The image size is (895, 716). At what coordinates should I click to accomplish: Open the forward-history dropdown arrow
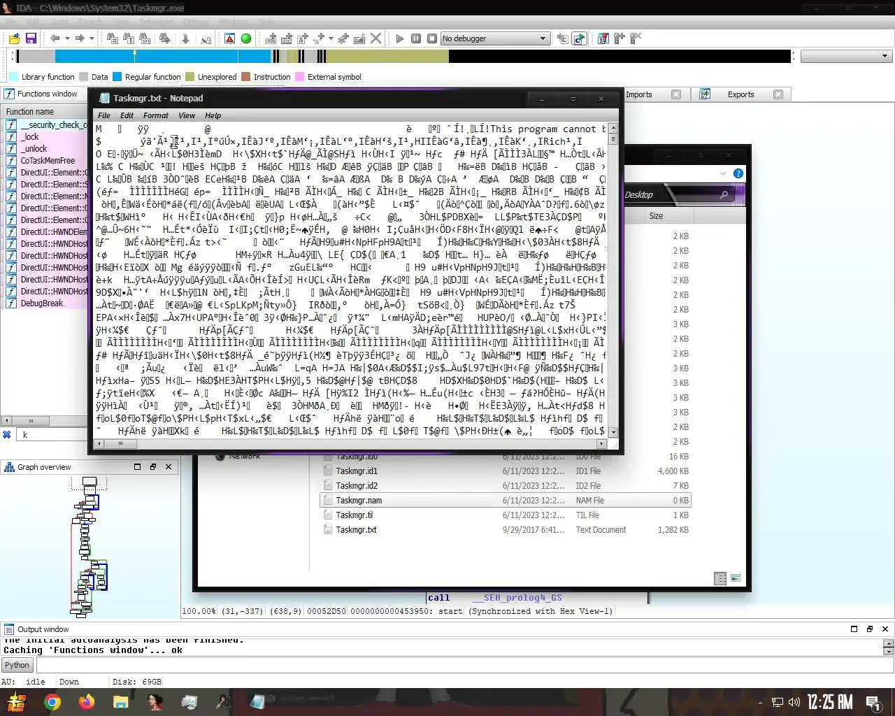pos(92,38)
